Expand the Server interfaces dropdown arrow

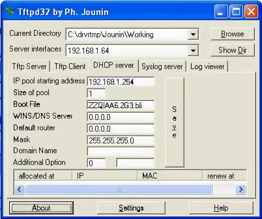click(x=193, y=50)
